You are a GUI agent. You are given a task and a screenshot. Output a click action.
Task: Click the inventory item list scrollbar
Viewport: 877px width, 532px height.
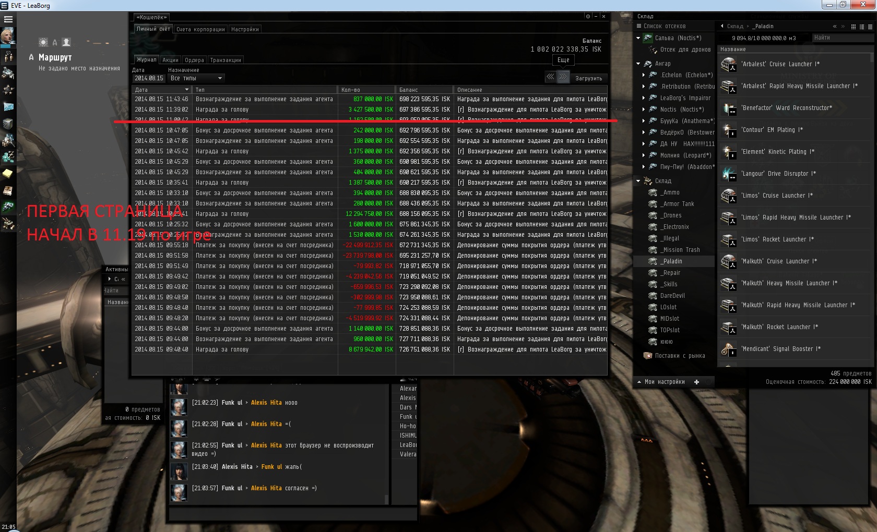pyautogui.click(x=873, y=57)
